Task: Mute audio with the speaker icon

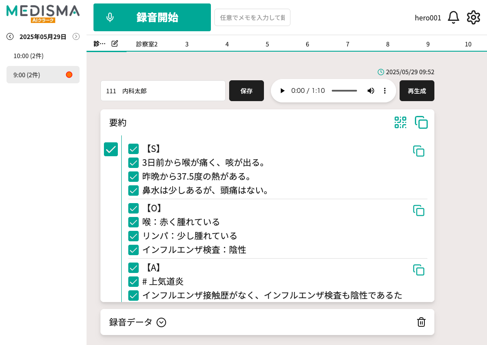Action: coord(371,91)
